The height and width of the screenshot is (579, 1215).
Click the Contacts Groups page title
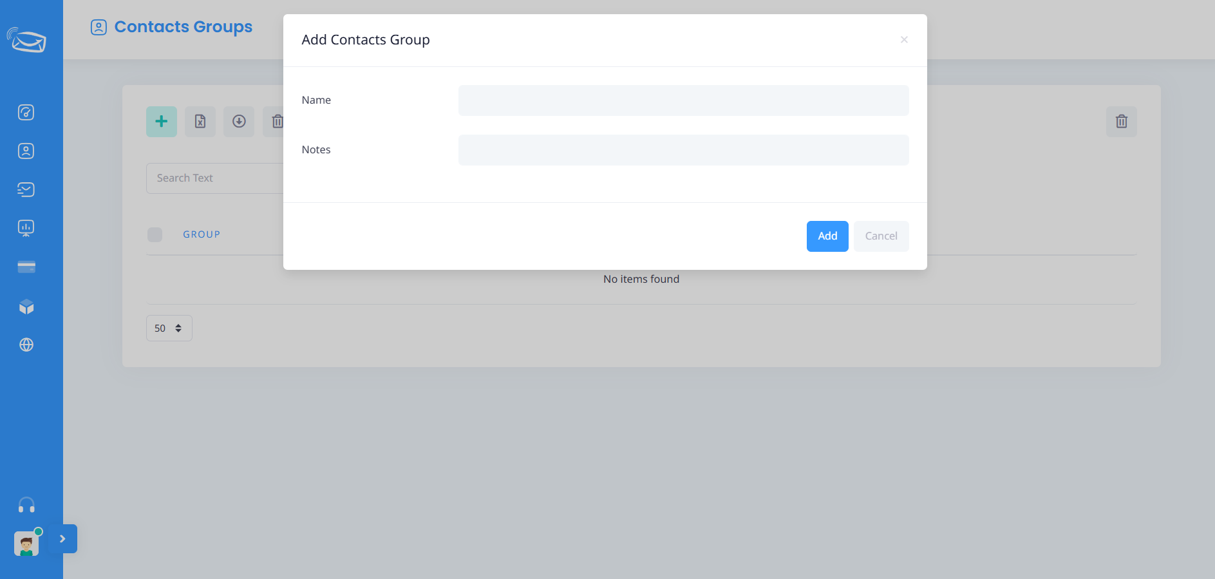click(184, 27)
